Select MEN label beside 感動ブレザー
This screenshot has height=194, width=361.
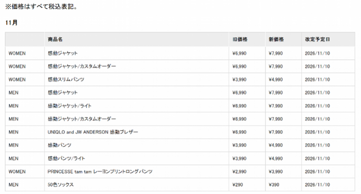pos(14,132)
